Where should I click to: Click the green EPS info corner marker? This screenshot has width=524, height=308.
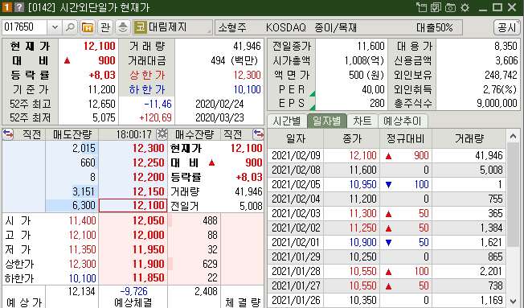tap(313, 107)
